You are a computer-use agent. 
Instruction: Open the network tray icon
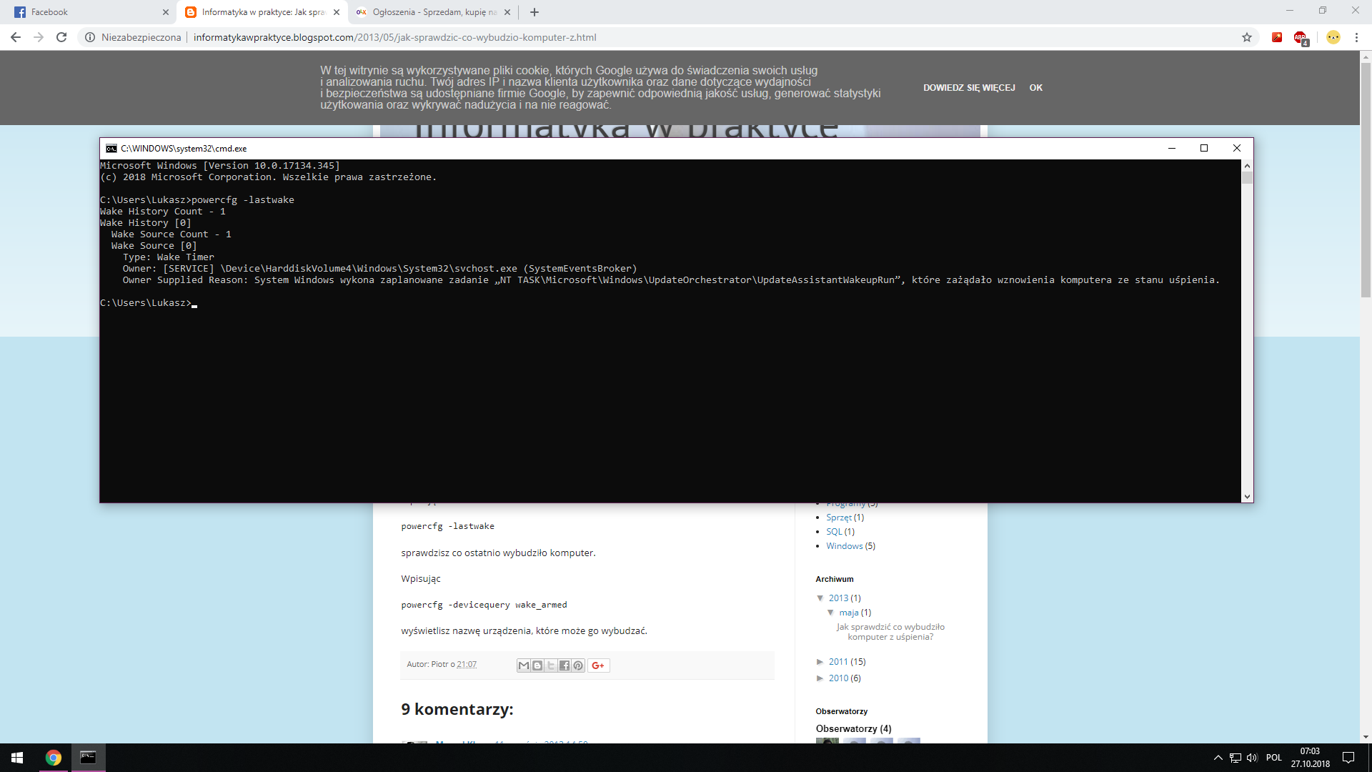[1236, 758]
